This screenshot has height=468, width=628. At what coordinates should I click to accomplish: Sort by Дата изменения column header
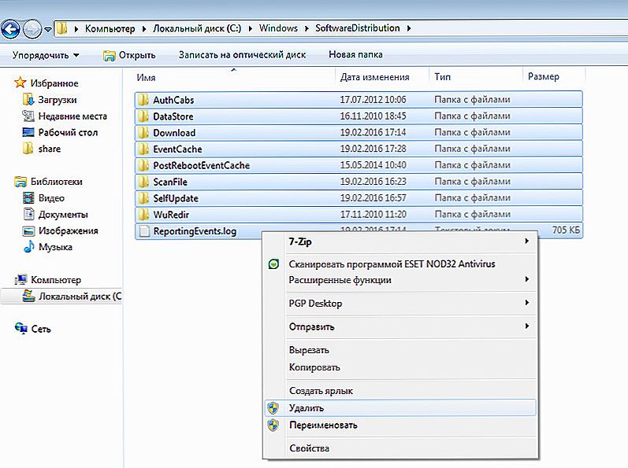pyautogui.click(x=374, y=77)
